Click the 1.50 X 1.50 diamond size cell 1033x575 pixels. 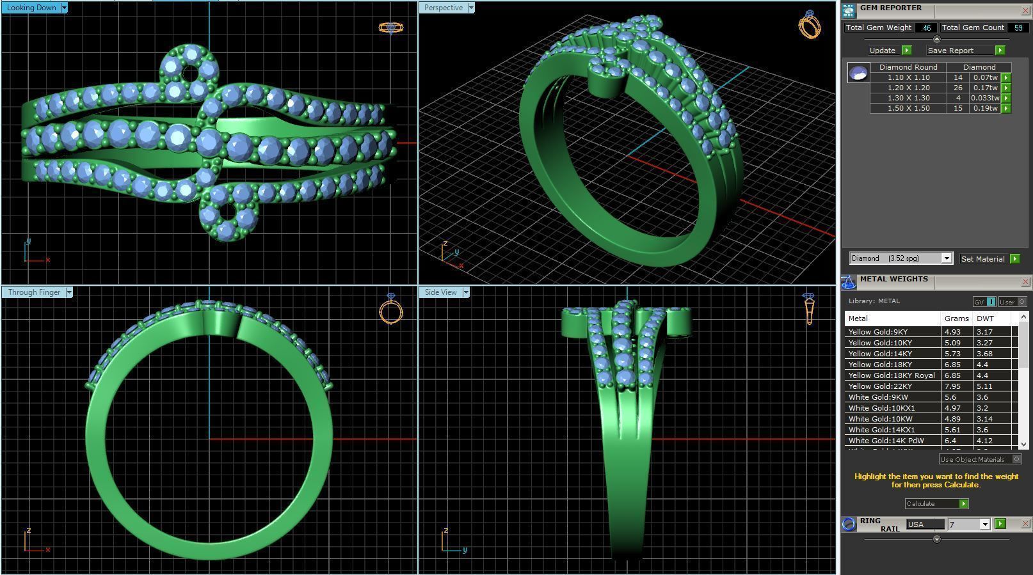pyautogui.click(x=908, y=109)
